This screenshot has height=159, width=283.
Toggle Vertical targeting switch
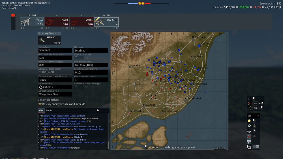coord(79,58)
